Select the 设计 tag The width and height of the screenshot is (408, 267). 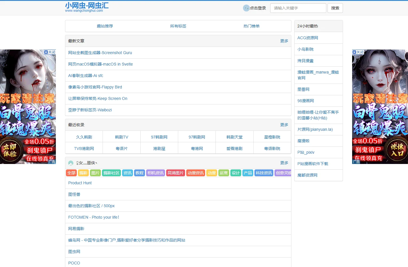[236, 173]
